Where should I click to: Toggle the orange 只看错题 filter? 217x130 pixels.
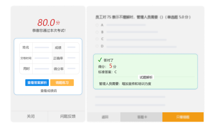[x=183, y=117]
